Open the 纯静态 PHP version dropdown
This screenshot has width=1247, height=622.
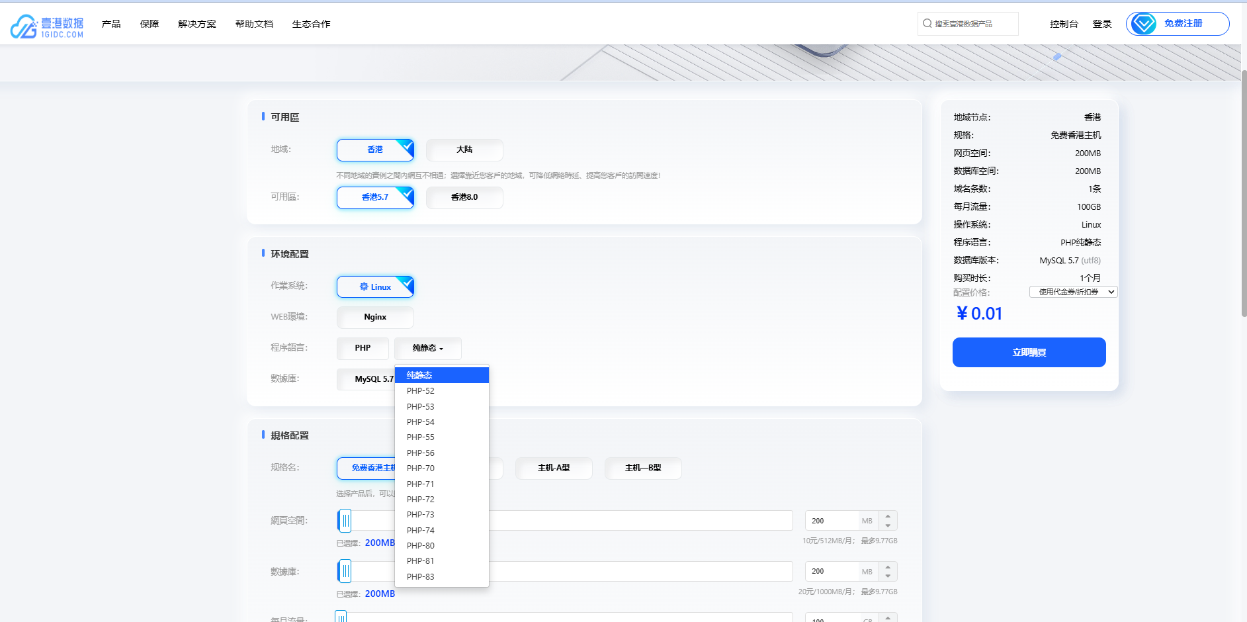coord(428,348)
